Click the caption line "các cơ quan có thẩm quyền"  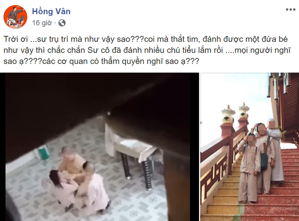pos(120,61)
